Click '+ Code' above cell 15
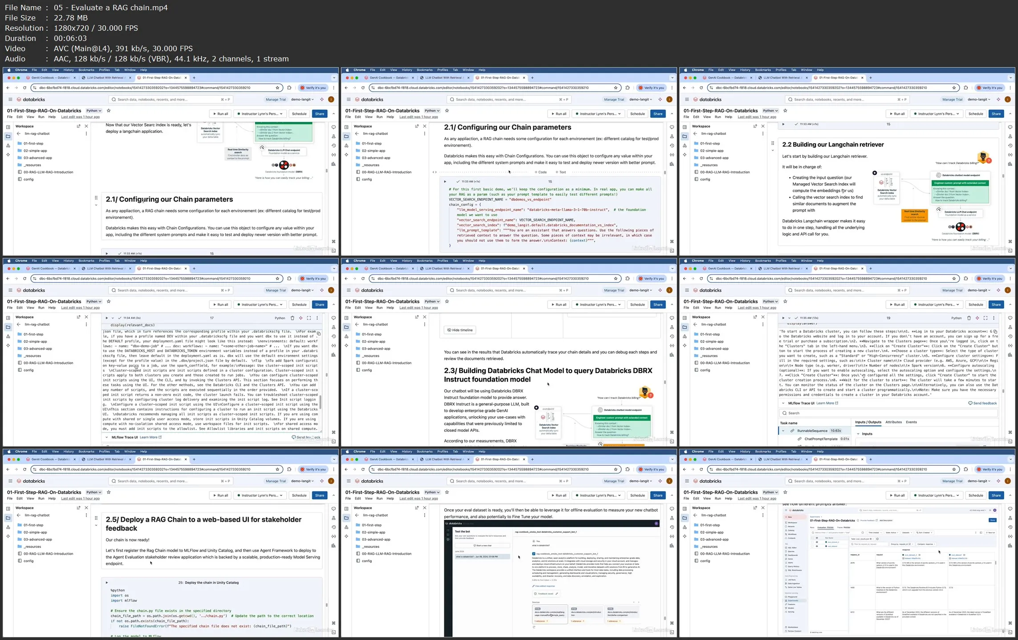1018x640 pixels. [x=541, y=172]
